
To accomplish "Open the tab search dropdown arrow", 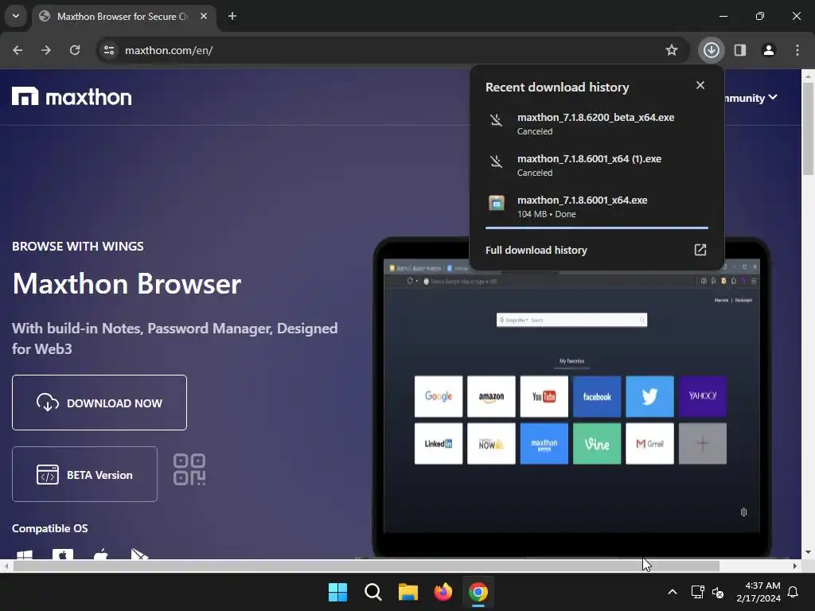I will tap(16, 16).
